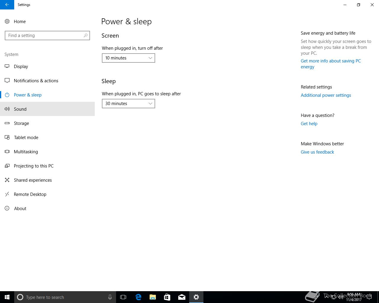Go to Power & sleep settings
The width and height of the screenshot is (379, 303).
coord(47,95)
